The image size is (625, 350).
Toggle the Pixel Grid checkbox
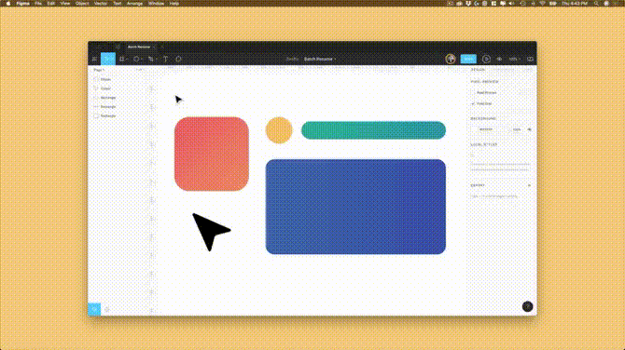(x=473, y=103)
